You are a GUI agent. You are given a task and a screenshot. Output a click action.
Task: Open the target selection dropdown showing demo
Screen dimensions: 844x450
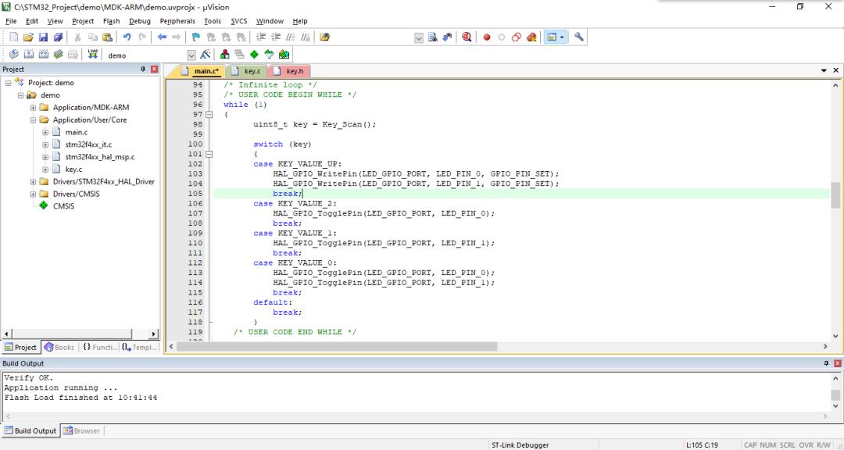191,55
